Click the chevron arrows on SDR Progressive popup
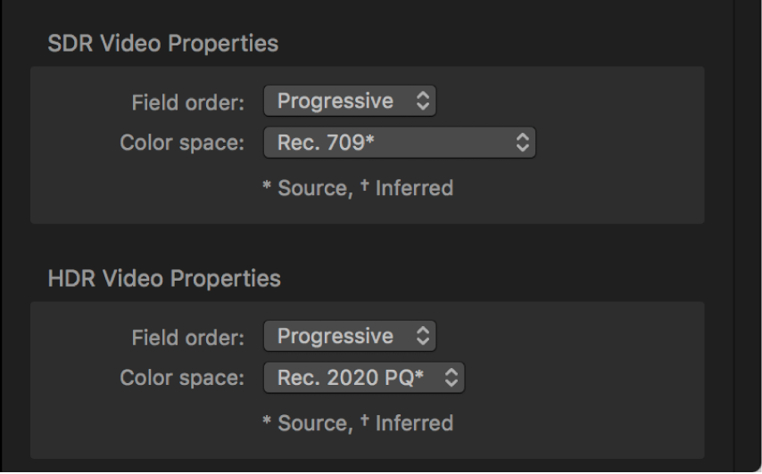762x474 pixels. [x=422, y=102]
